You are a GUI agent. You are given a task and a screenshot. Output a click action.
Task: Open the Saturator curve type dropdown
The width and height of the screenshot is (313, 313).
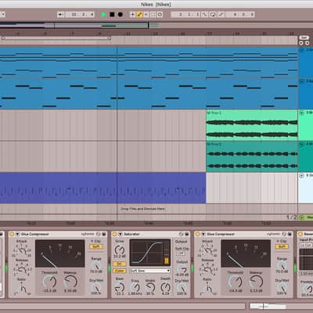150,271
